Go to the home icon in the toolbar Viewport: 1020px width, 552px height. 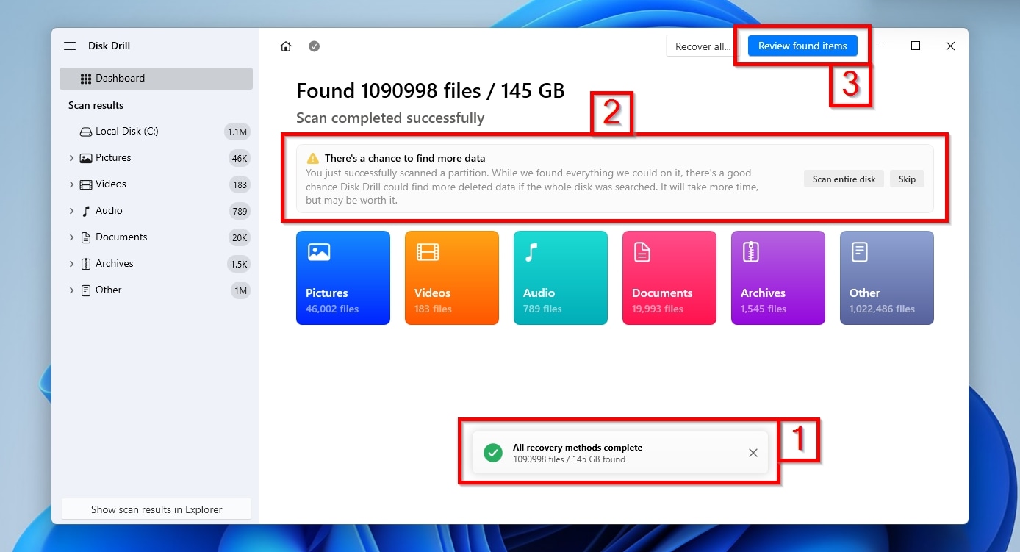click(286, 46)
